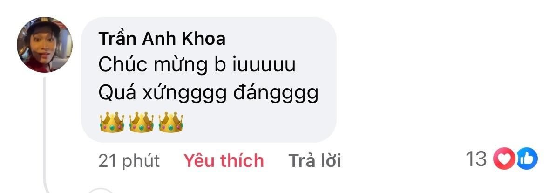Toggle the "Yêu thích" reaction on the comment
Viewport: 549px width, 193px height.
(224, 161)
